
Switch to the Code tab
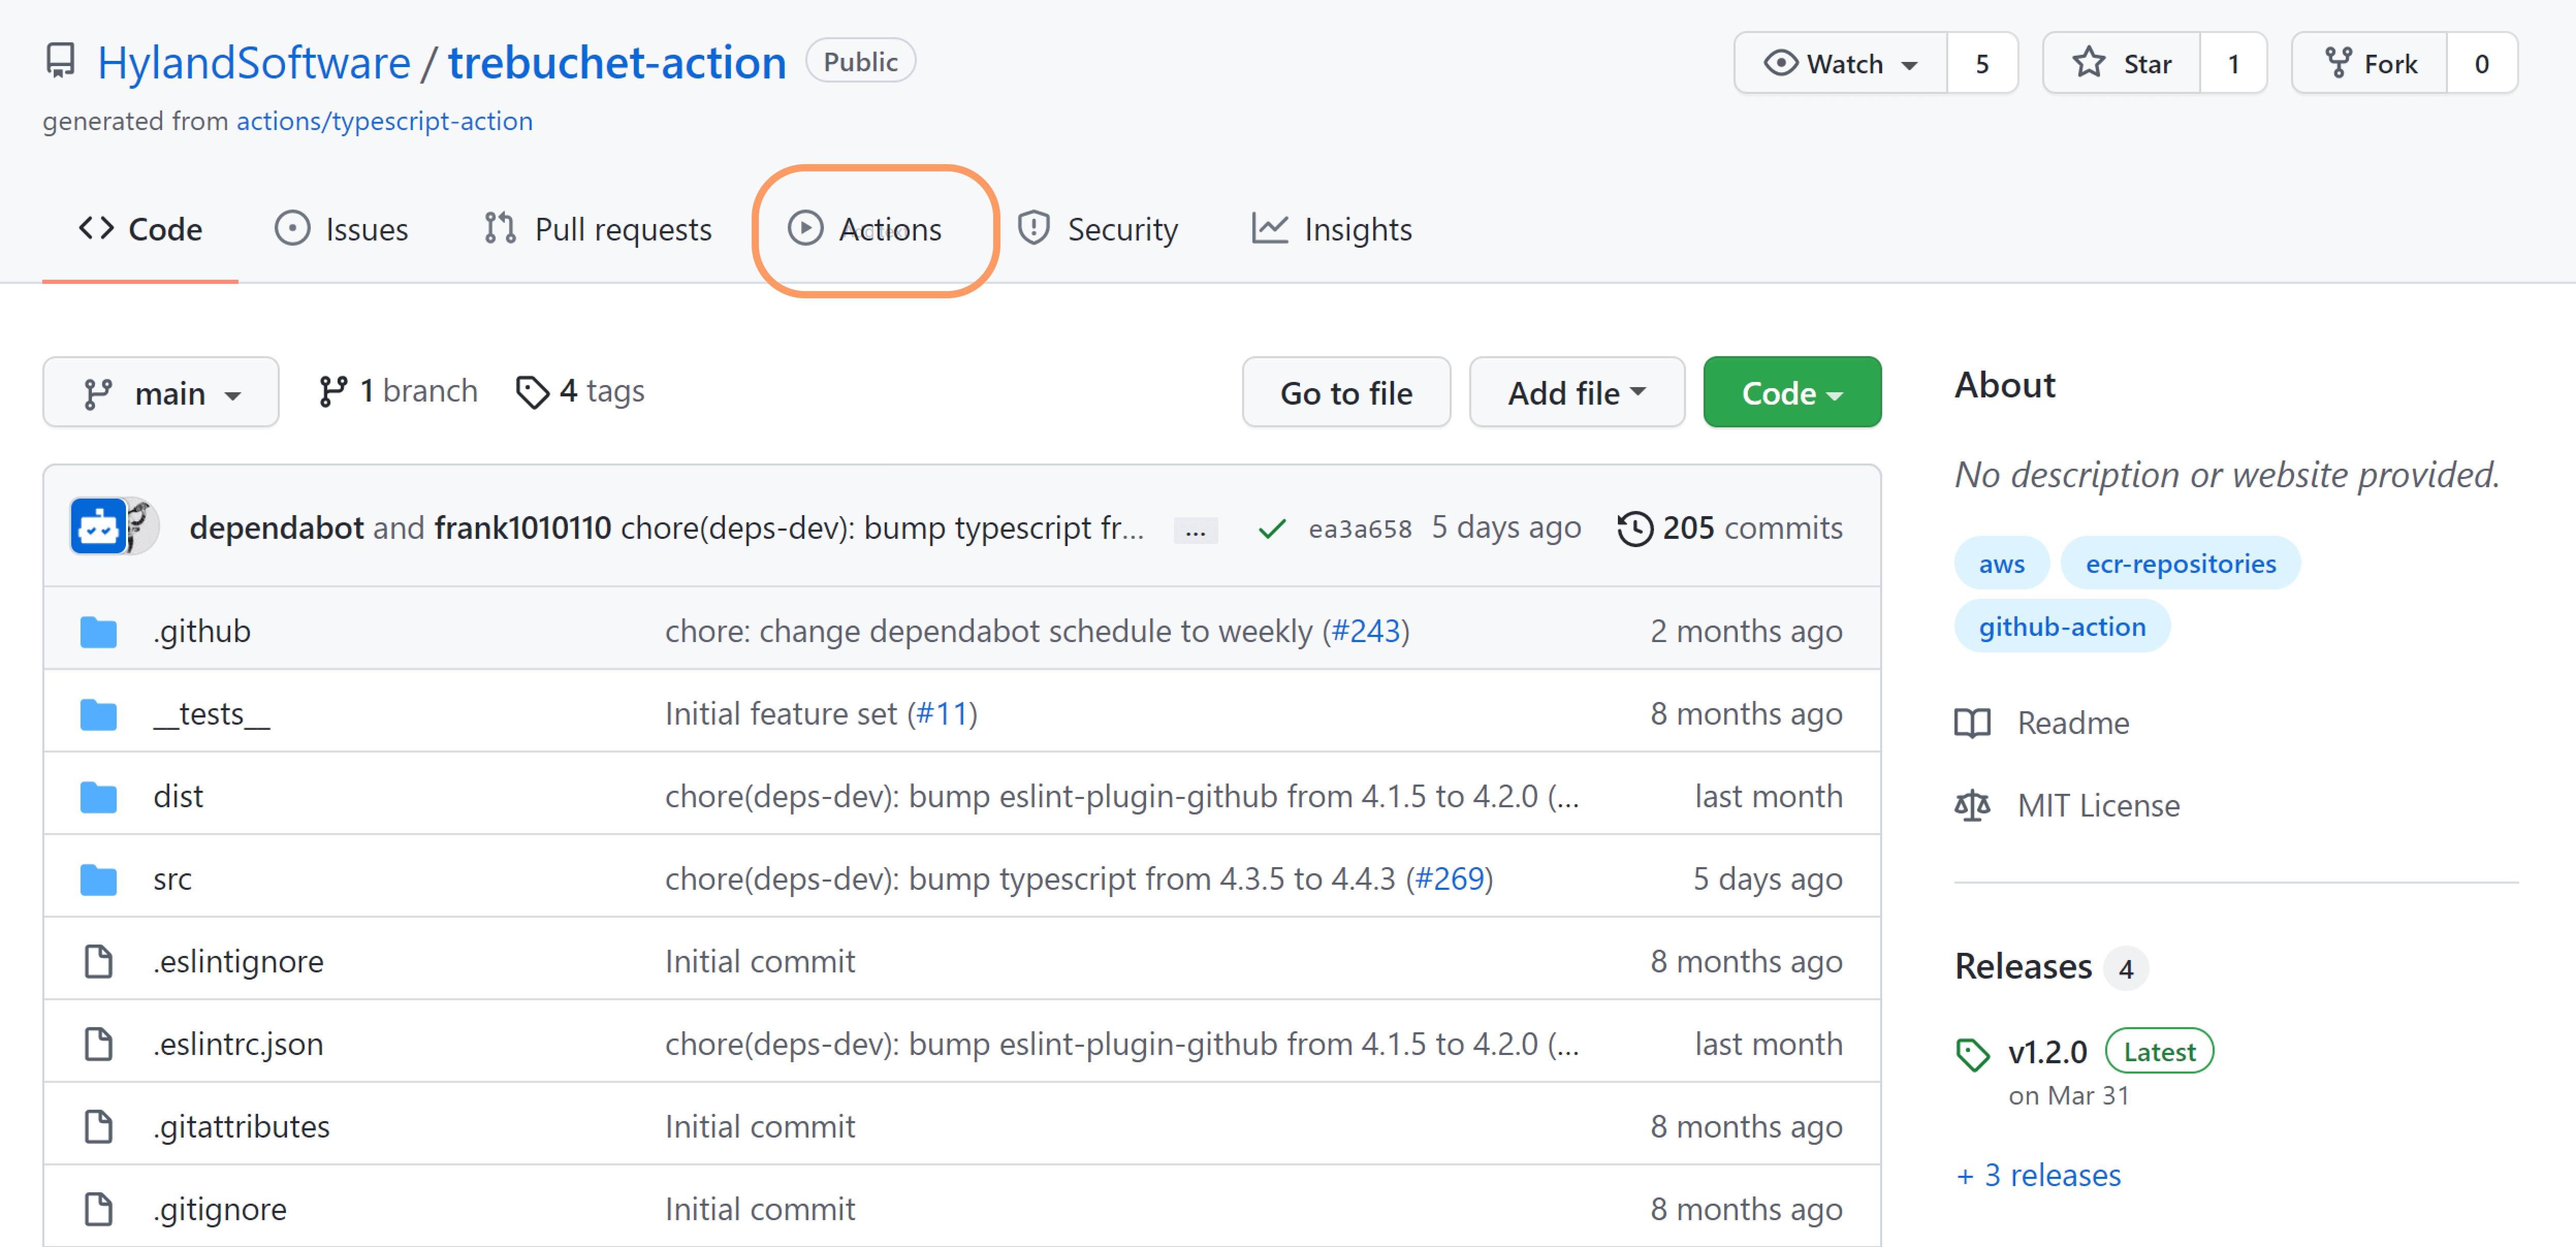point(140,229)
